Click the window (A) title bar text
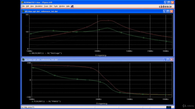This screenshot has height=109, width=195. (x=41, y=60)
